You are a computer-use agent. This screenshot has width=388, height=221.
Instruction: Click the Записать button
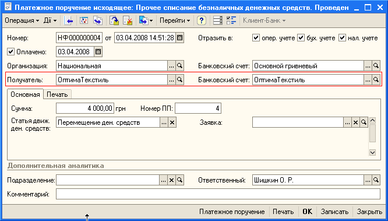334,212
